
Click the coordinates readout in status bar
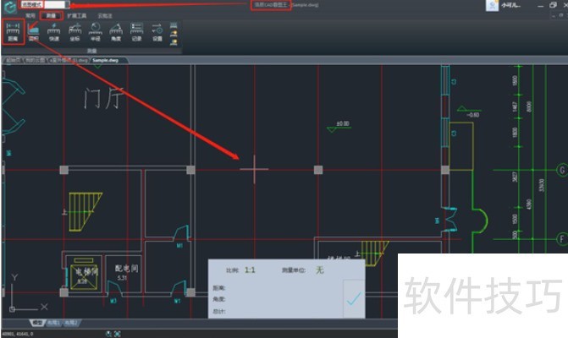click(x=18, y=334)
